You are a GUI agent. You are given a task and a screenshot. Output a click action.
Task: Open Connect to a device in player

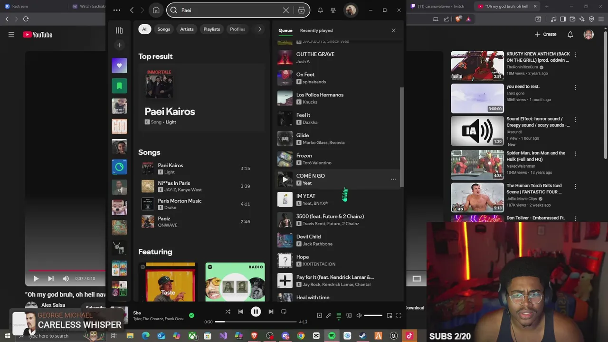pyautogui.click(x=349, y=315)
